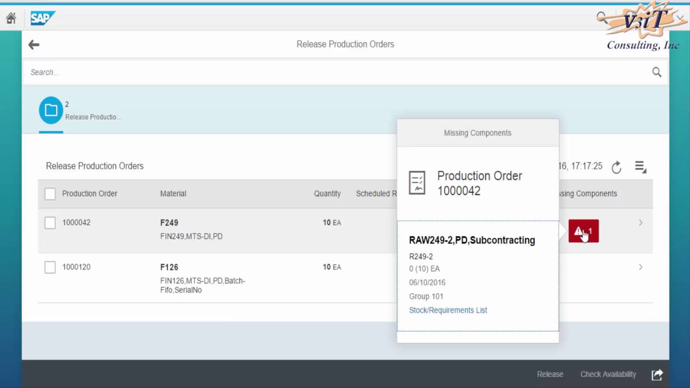Viewport: 690px width, 388px height.
Task: Click the search magnifier in search bar
Action: coord(657,72)
